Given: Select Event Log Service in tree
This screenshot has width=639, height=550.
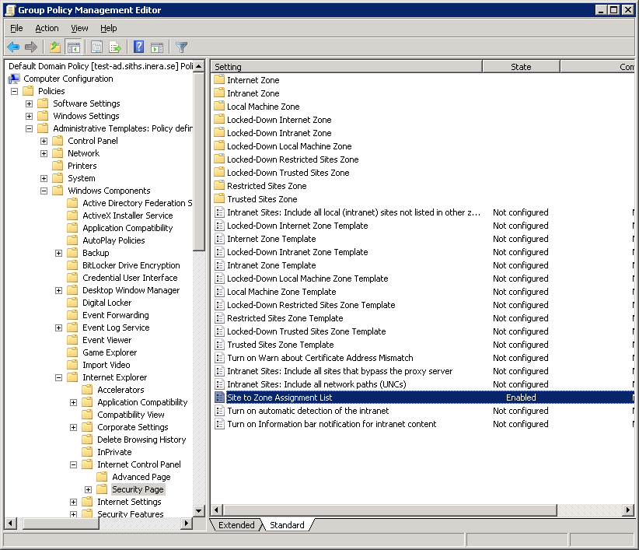Looking at the screenshot, I should 116,328.
